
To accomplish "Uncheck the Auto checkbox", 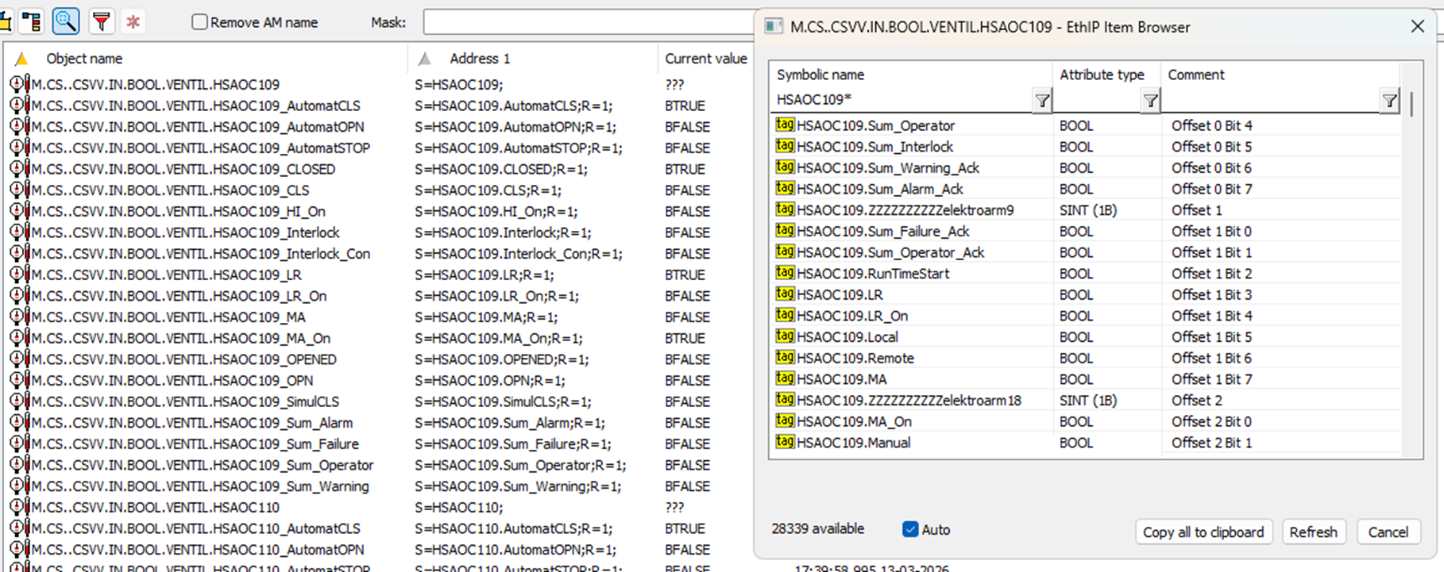I will point(910,529).
